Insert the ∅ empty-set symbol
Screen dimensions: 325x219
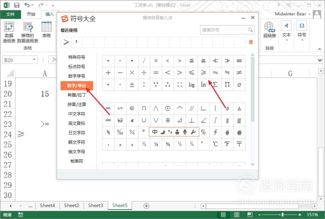pyautogui.click(x=239, y=84)
